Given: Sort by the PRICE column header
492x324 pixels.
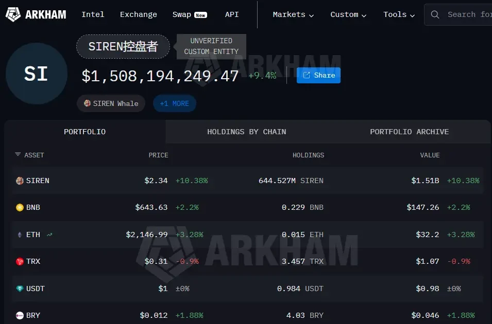Looking at the screenshot, I should [x=158, y=155].
